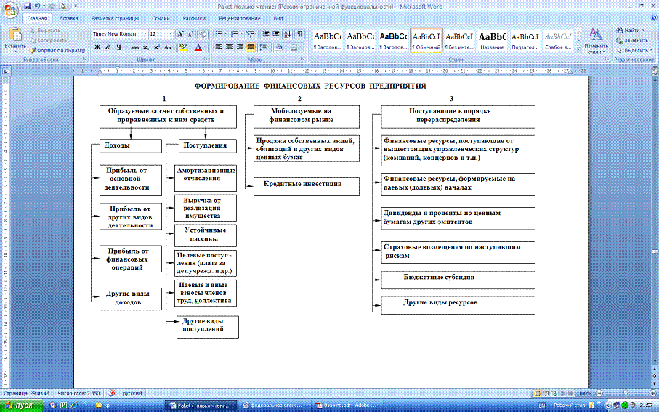This screenshot has height=412, width=659.
Task: Toggle show paragraph marks (¶)
Action: pos(299,33)
